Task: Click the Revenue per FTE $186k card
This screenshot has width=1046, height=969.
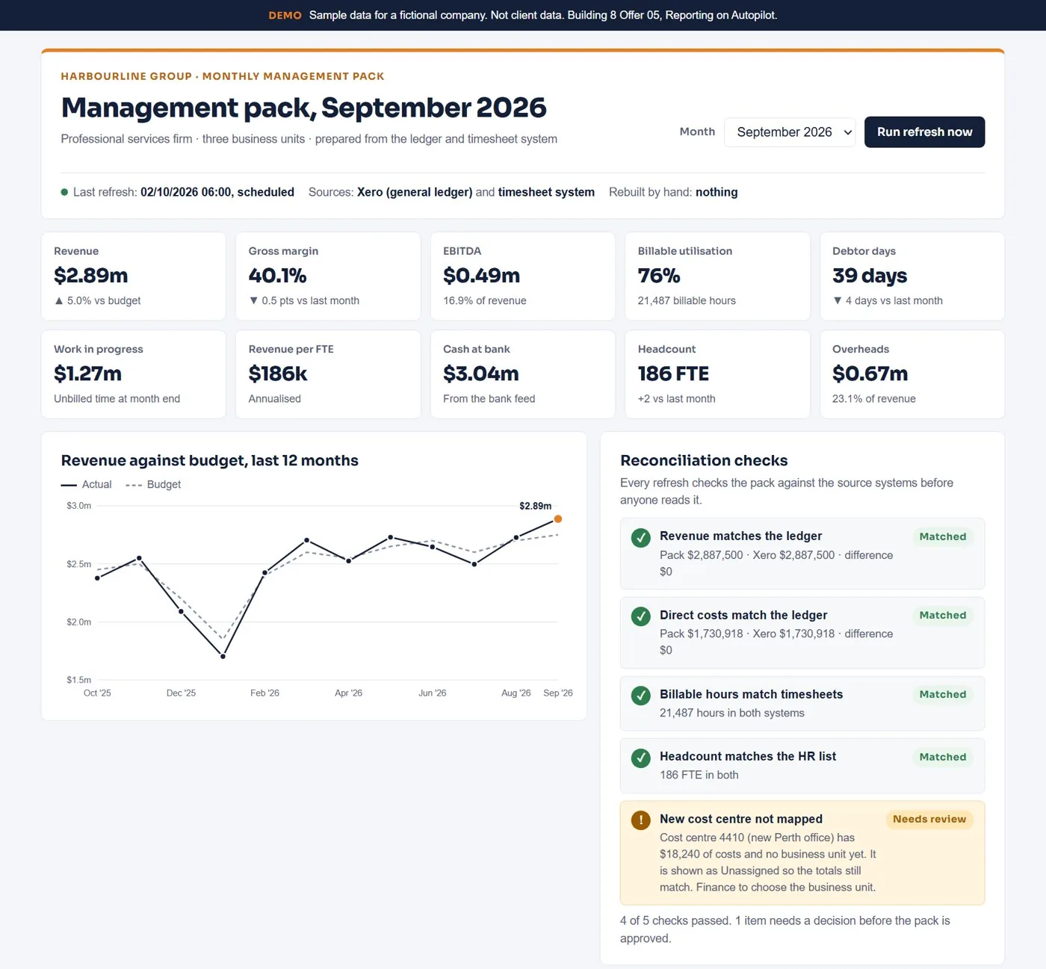Action: click(328, 374)
